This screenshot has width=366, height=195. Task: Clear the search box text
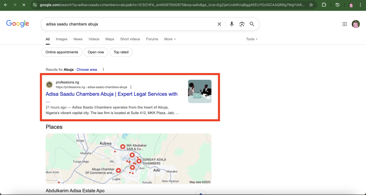pos(219,24)
